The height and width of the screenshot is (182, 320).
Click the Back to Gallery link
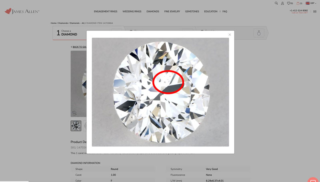click(x=79, y=47)
